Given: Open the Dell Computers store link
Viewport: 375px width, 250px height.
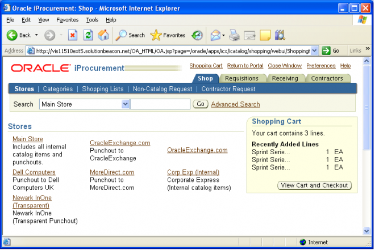Looking at the screenshot, I should [34, 172].
